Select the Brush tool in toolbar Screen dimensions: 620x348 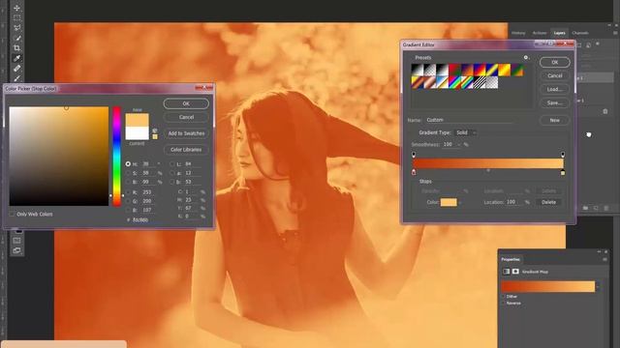16,78
